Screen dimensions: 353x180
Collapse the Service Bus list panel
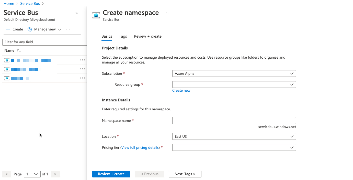click(x=76, y=13)
